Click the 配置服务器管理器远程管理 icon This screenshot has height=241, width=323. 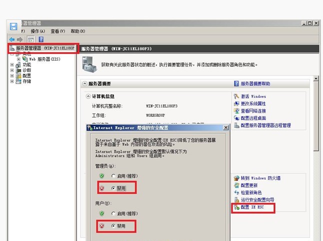tap(236, 125)
